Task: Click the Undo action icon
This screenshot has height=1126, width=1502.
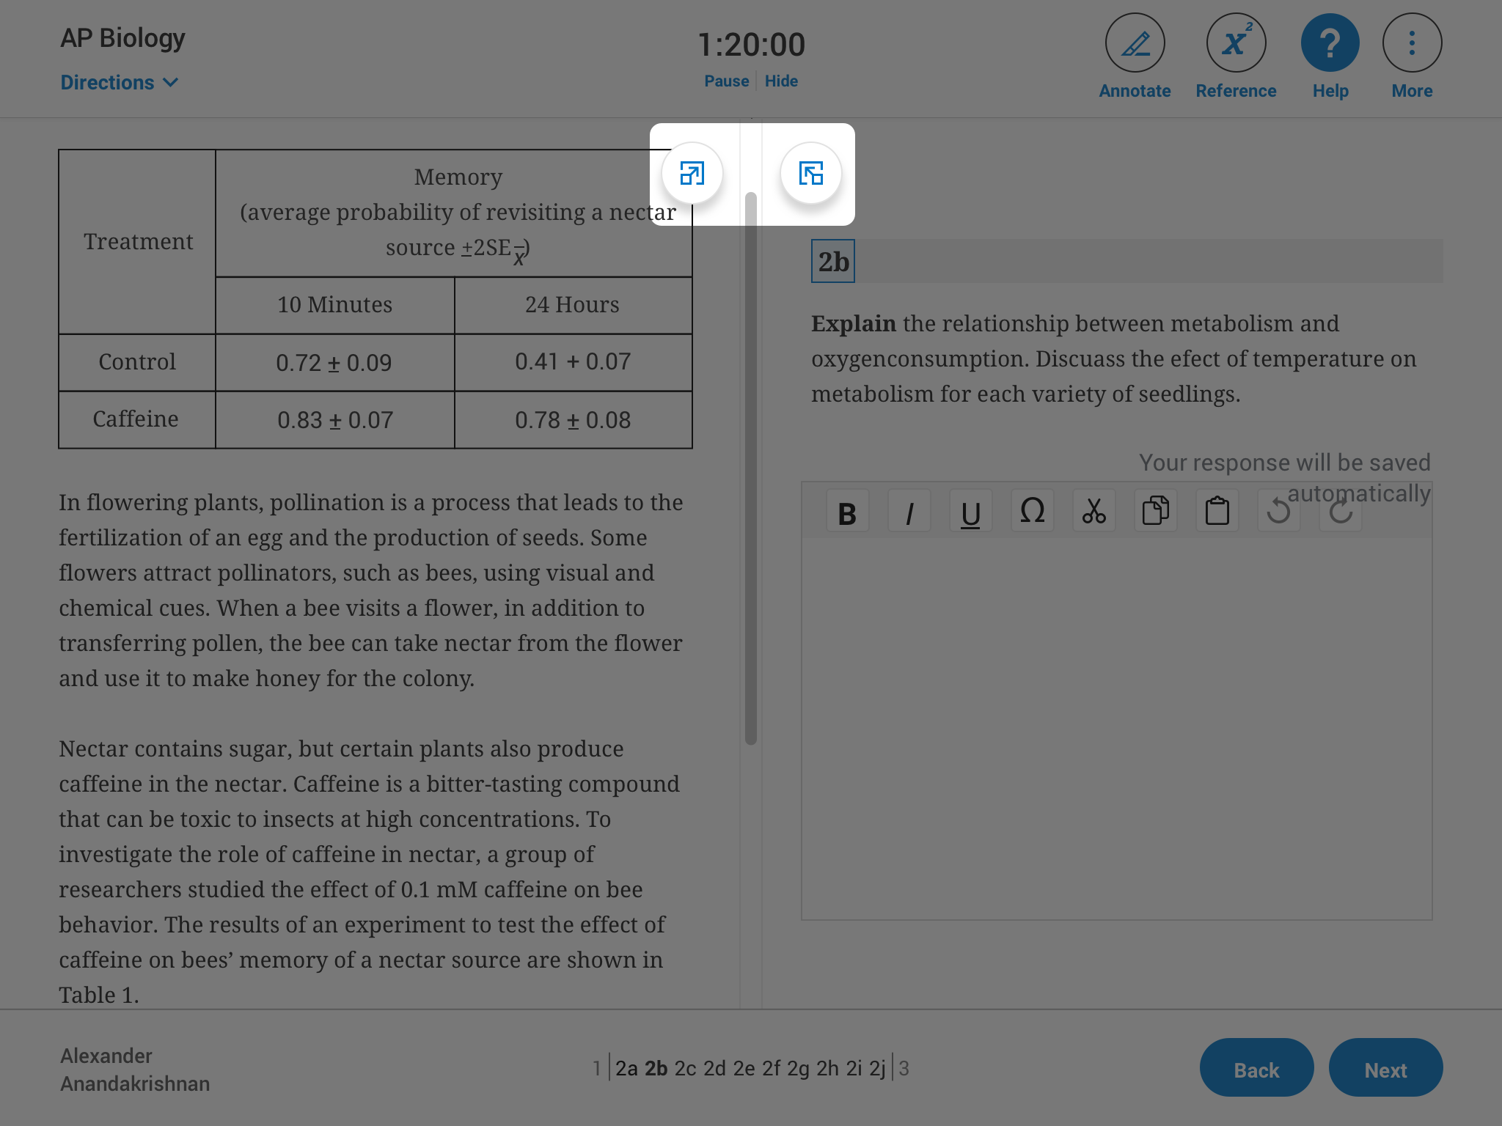Action: [x=1278, y=512]
